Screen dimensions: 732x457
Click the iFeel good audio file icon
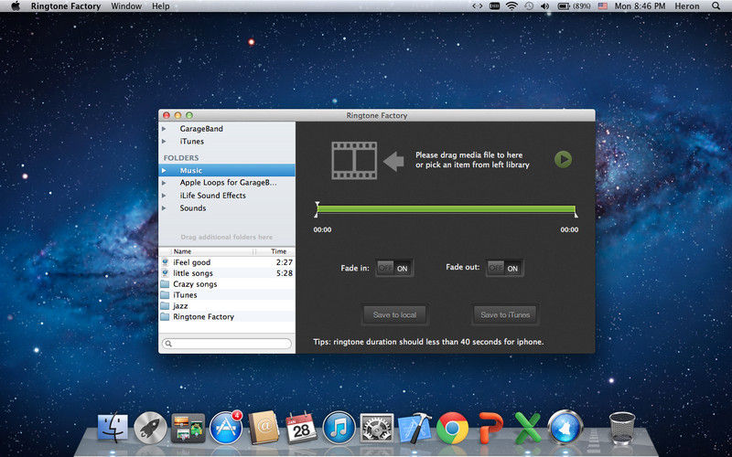pos(165,262)
